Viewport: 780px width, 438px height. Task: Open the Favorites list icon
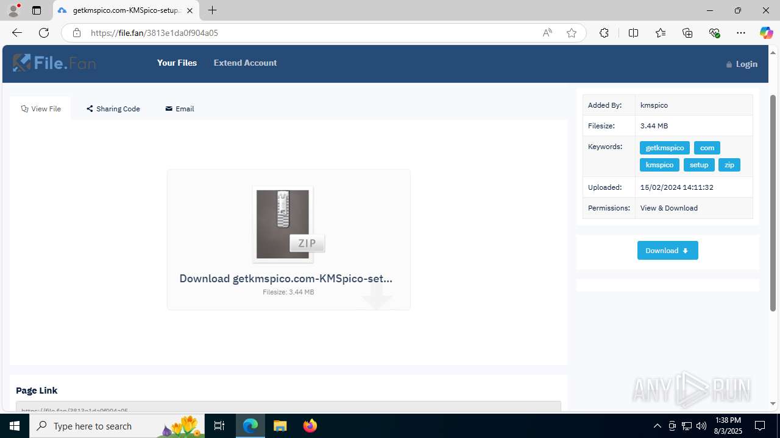(661, 33)
